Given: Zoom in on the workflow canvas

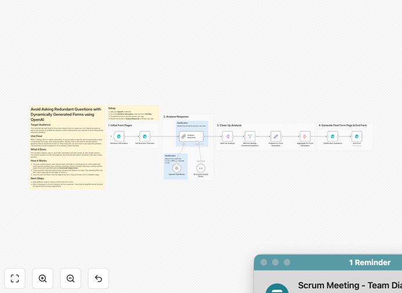Looking at the screenshot, I should click(42, 278).
